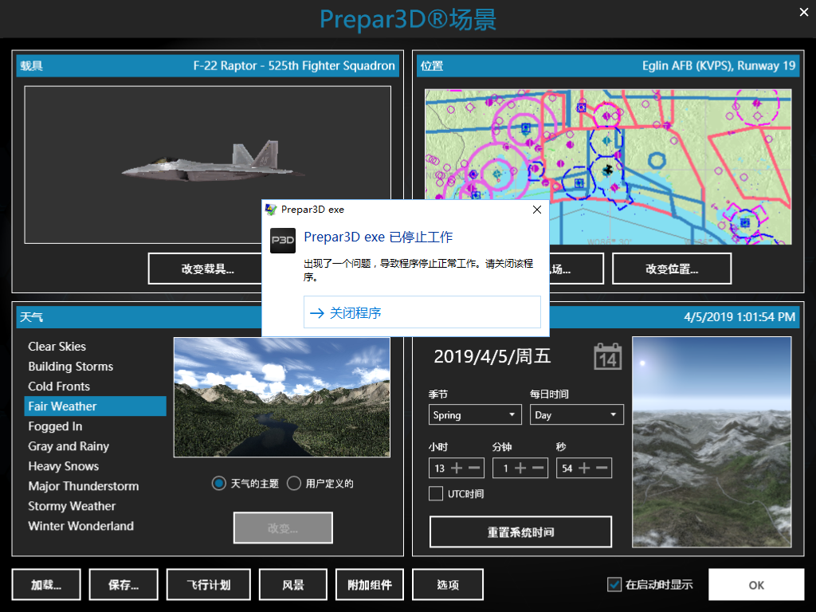Screen dimensions: 816x612
Task: Select Winter Wonderland weather theme
Action: (x=96, y=526)
